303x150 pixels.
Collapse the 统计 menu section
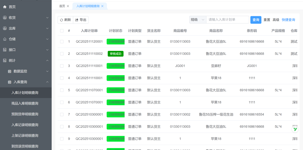pyautogui.click(x=47, y=61)
